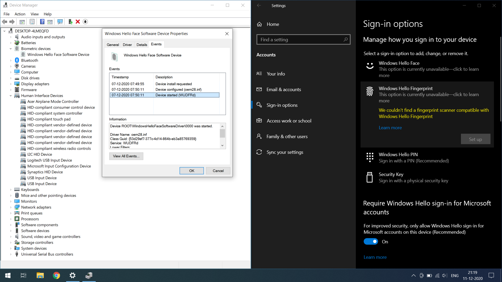The height and width of the screenshot is (282, 502).
Task: Click Learn more under Fingerprint
Action: click(390, 128)
